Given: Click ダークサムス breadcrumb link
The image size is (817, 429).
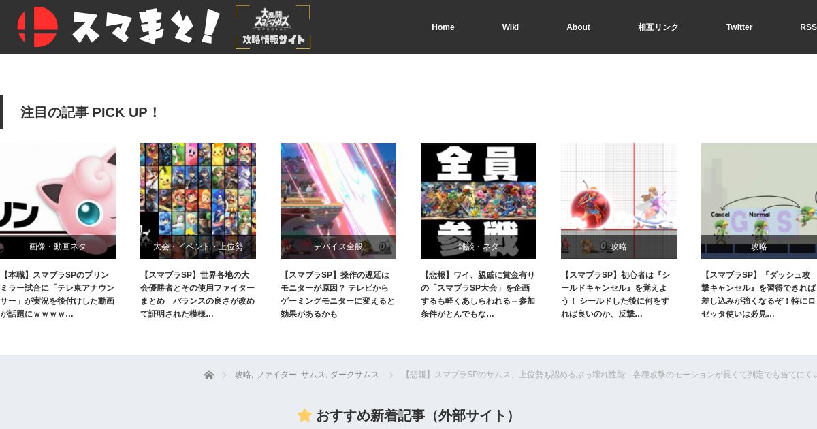Looking at the screenshot, I should tap(355, 375).
